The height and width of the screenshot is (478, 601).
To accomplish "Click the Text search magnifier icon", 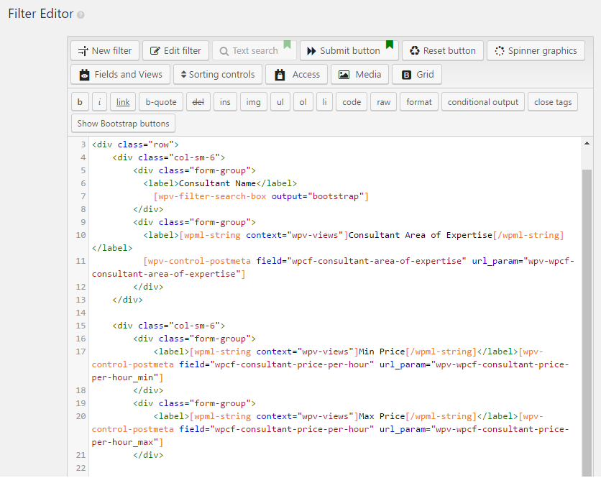I will point(224,51).
